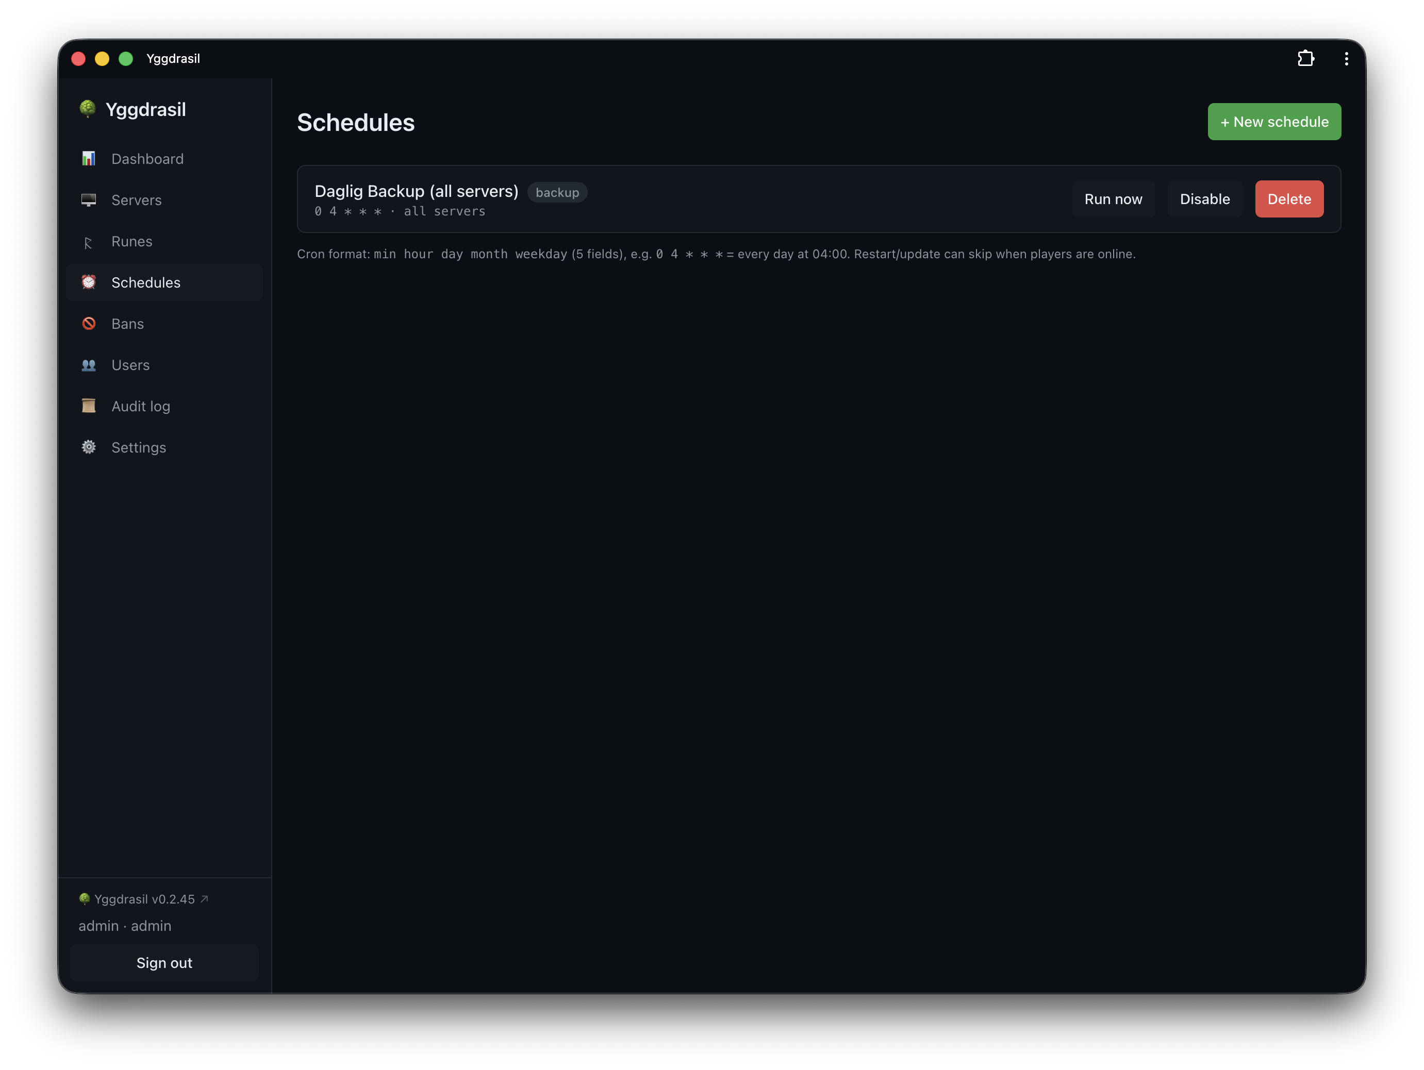Open the Yggdrasil v0.2.45 version link
This screenshot has height=1070, width=1424.
click(x=143, y=899)
